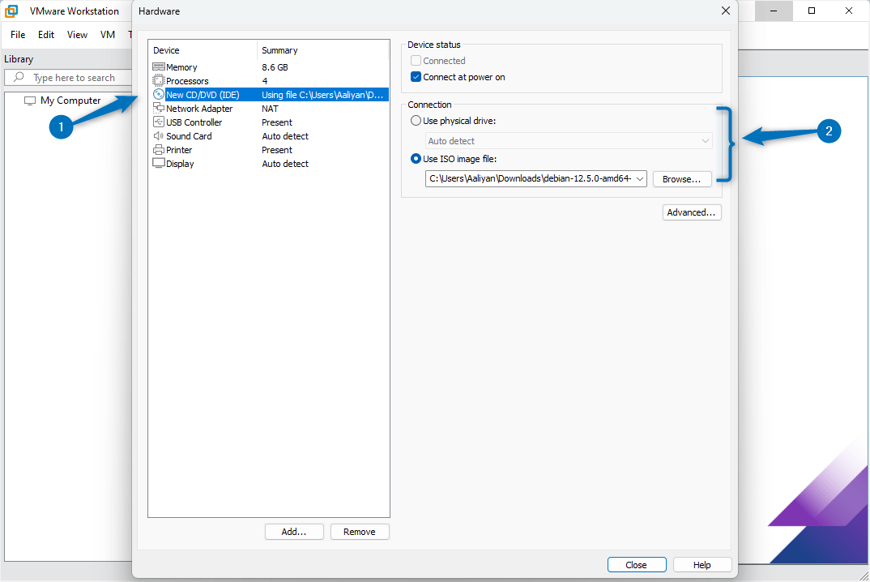Open the VM menu

pos(107,34)
